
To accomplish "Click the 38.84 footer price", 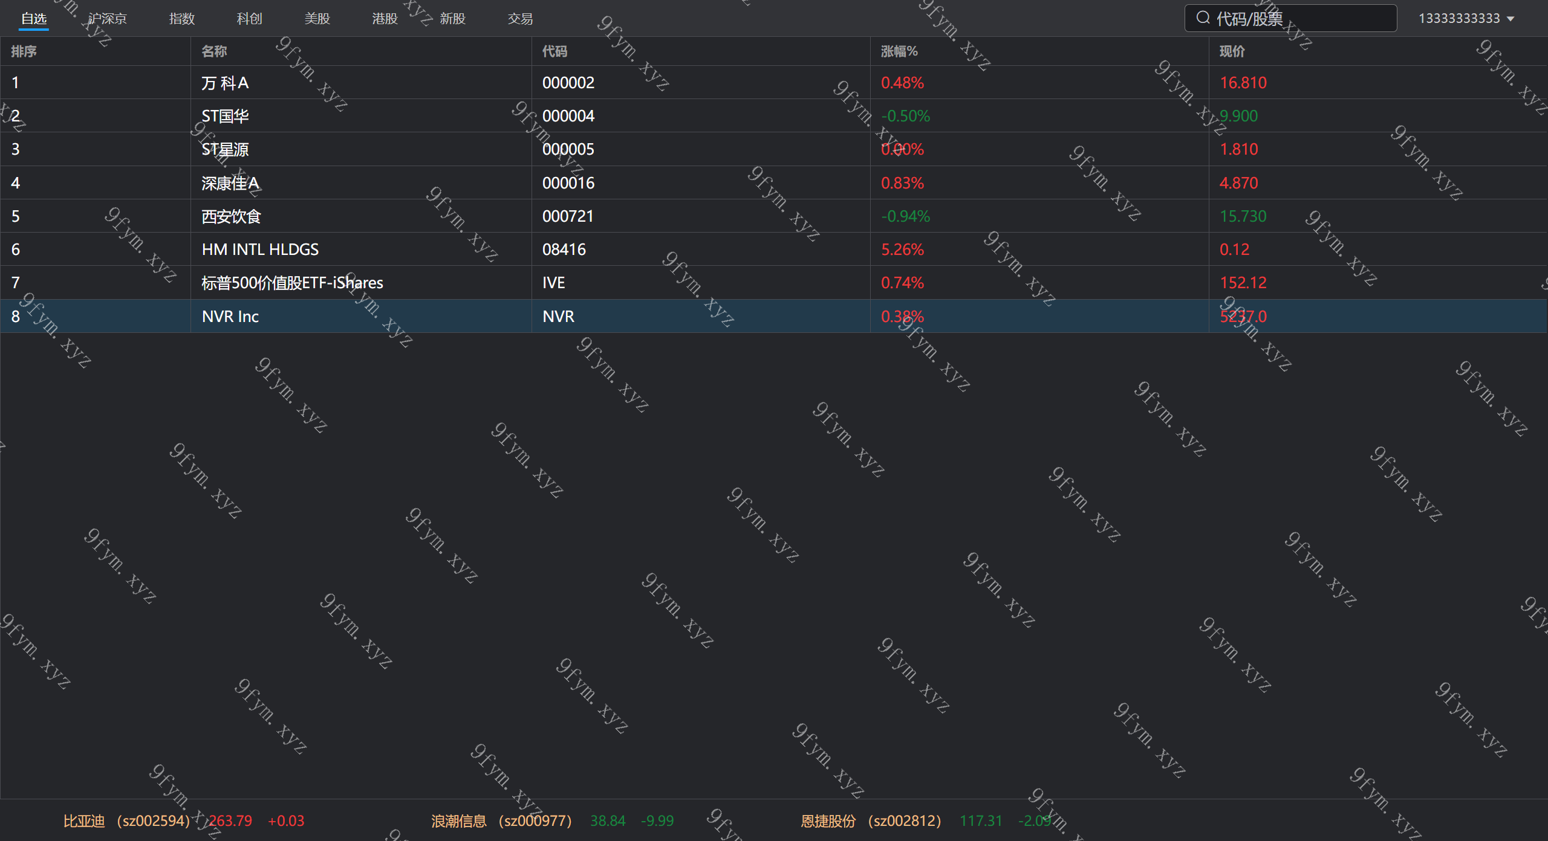I will pyautogui.click(x=608, y=821).
